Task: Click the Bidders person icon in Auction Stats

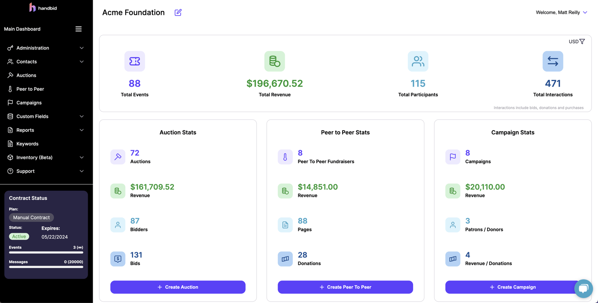Action: click(x=118, y=225)
